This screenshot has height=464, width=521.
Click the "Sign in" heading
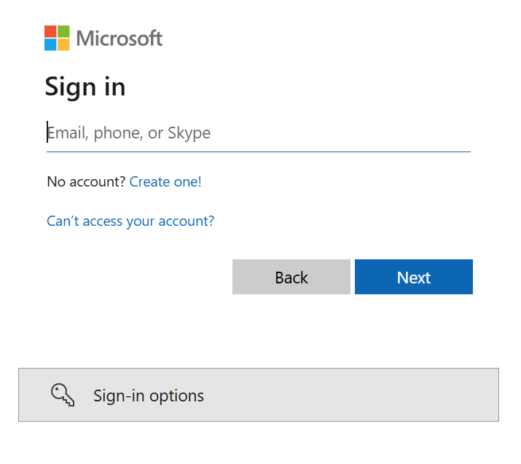tap(85, 87)
